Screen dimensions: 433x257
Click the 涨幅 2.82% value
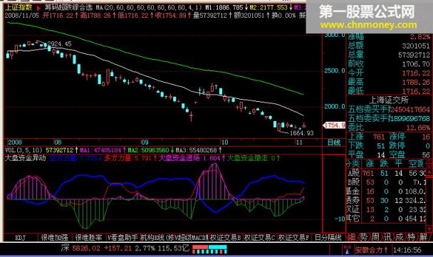(419, 37)
